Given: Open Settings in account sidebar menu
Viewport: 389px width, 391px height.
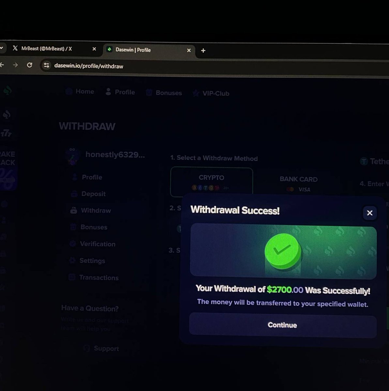Looking at the screenshot, I should [92, 261].
